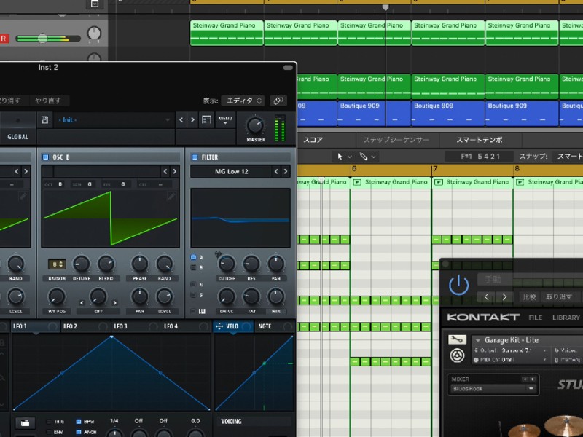Click the OSC B waveform pencil edit icon
583x437 pixels.
[x=171, y=197]
